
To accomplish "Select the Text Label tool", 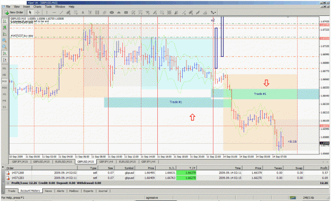I will (x=90, y=13).
